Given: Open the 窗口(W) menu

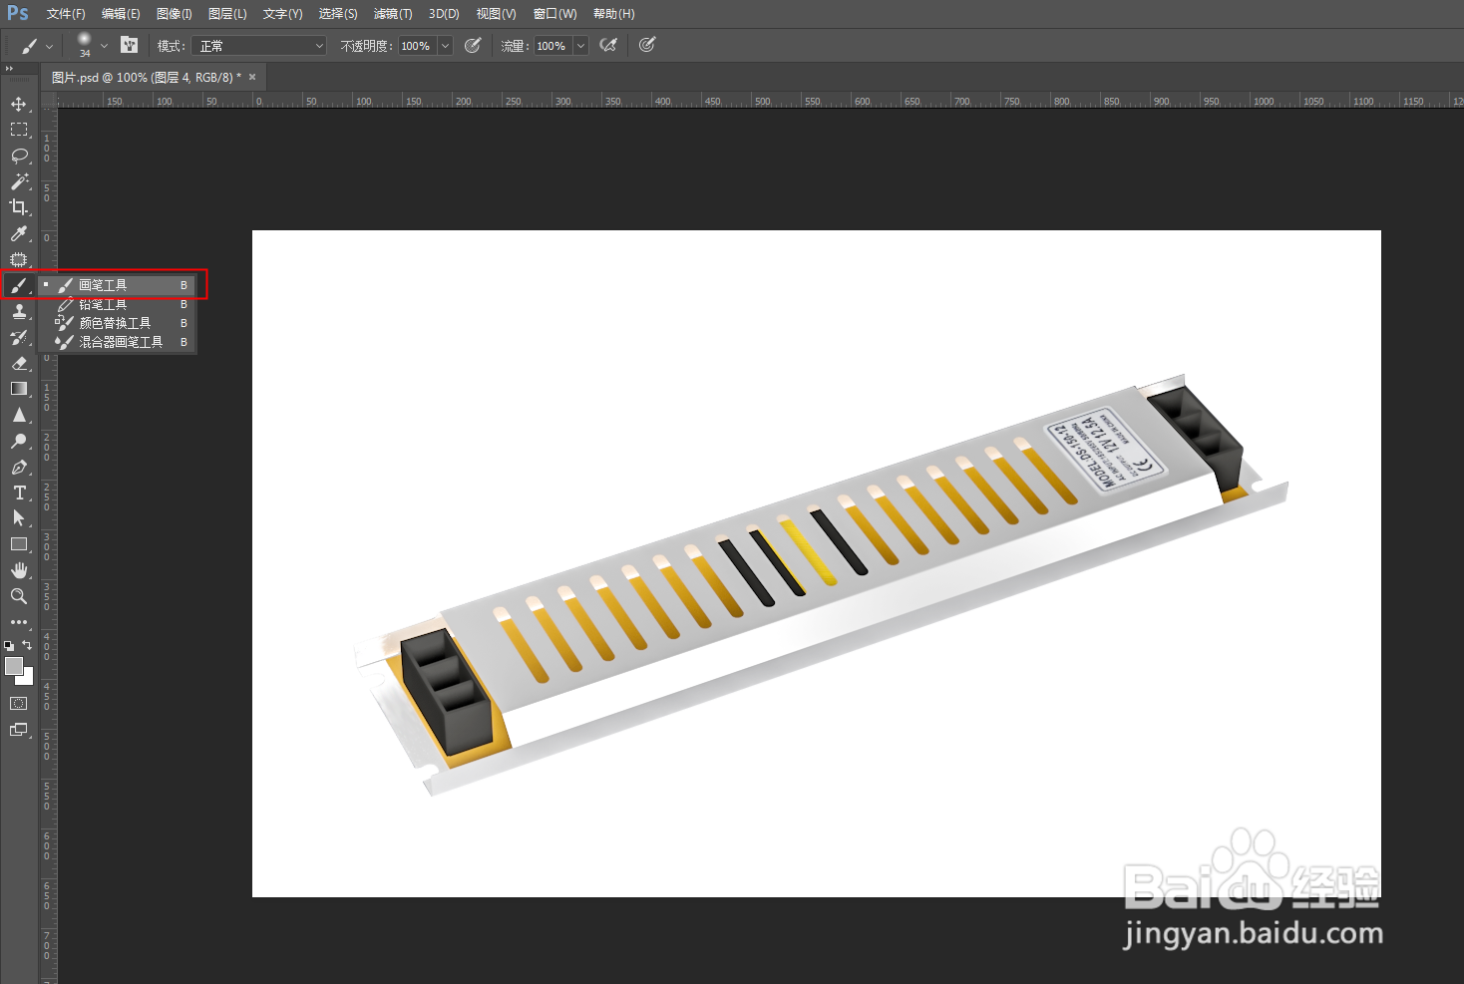Looking at the screenshot, I should 554,14.
